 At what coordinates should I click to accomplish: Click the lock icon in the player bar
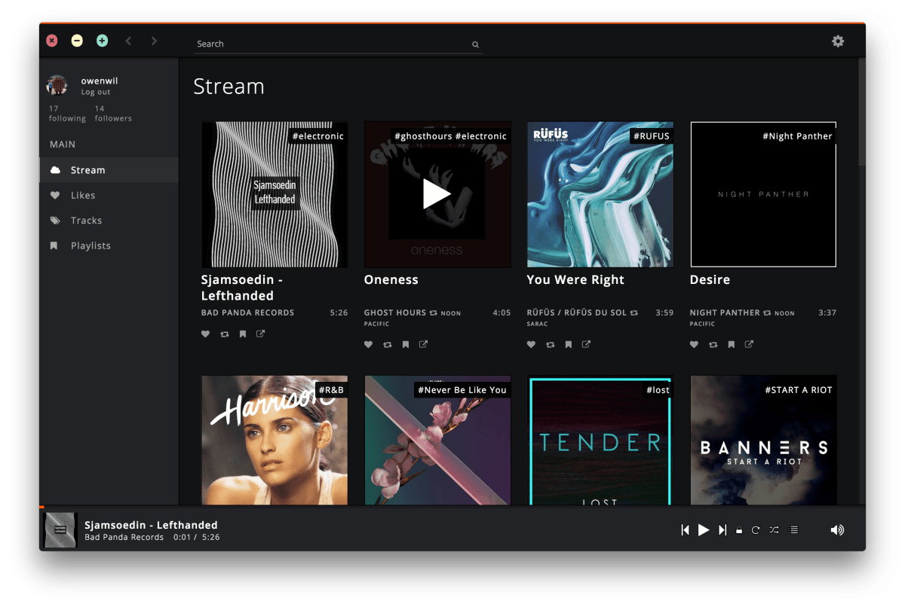(x=738, y=529)
